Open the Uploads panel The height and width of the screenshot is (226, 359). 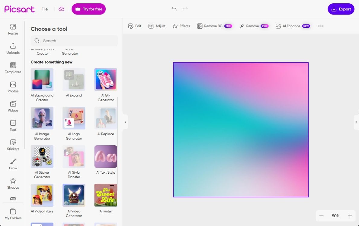click(13, 48)
